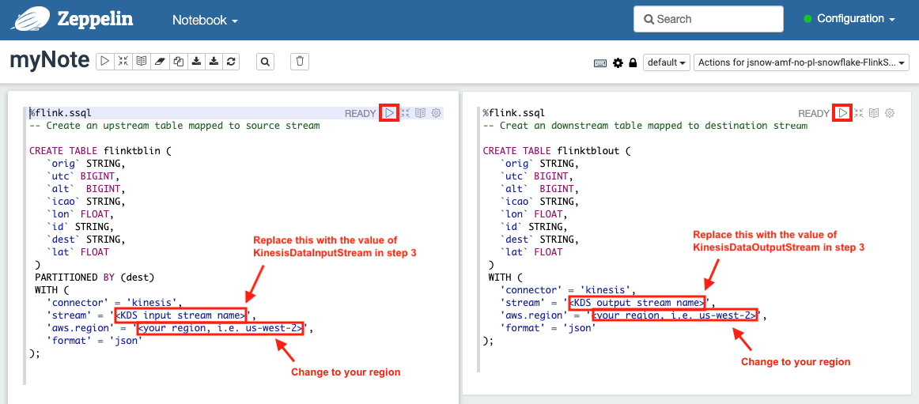The height and width of the screenshot is (404, 919).
Task: Click the Search input field
Action: pos(708,19)
